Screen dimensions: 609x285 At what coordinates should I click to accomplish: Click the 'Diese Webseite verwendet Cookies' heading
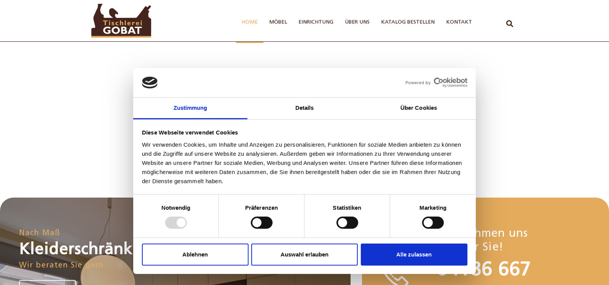point(190,133)
